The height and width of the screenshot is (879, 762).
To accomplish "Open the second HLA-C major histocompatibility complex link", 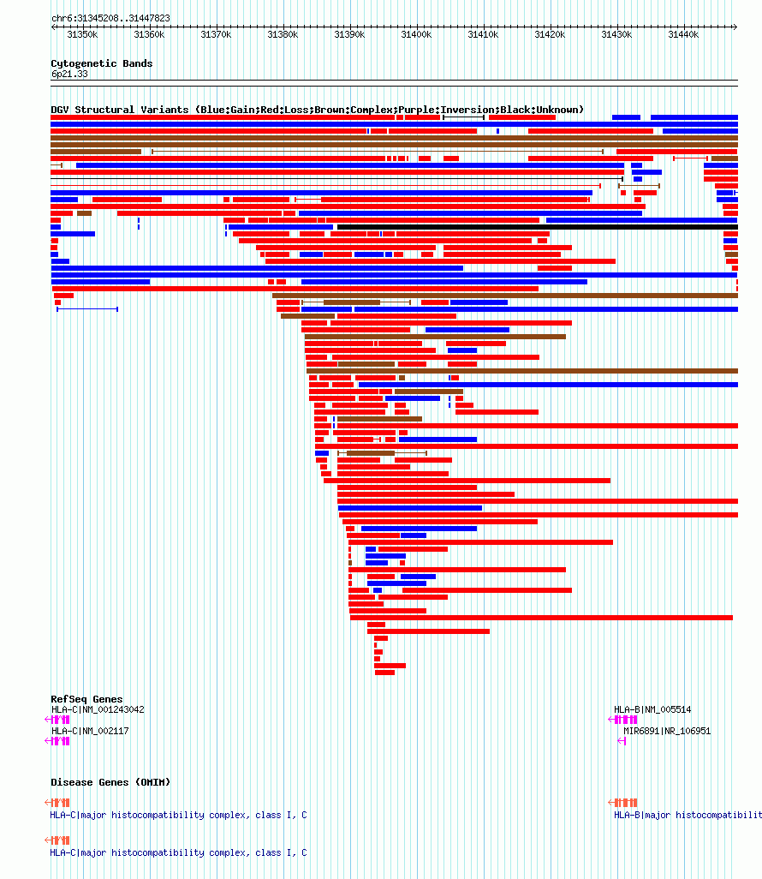I will click(178, 852).
